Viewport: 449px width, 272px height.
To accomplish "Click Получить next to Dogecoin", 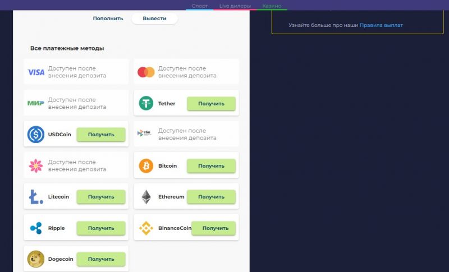I will 101,259.
